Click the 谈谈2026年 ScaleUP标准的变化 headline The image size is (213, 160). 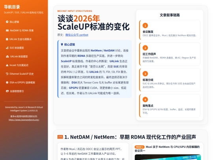[93, 23]
